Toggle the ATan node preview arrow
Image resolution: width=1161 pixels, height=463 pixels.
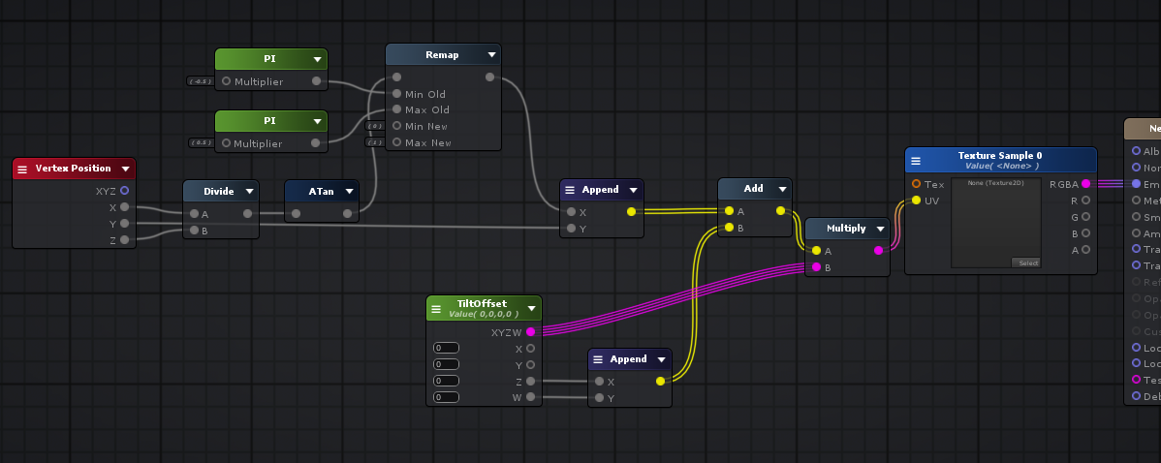click(349, 192)
